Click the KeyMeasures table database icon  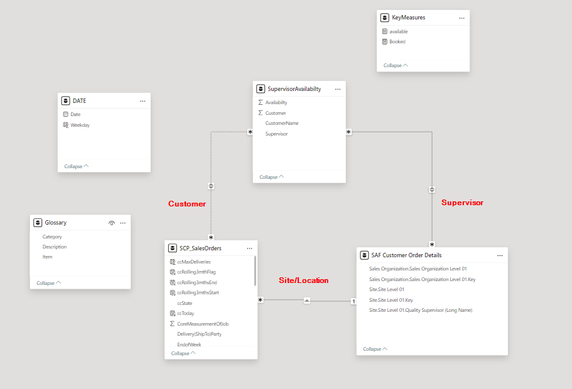coord(384,18)
